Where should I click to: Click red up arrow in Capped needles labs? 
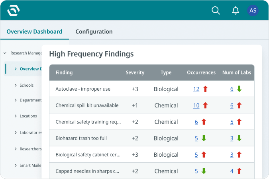coord(239,171)
